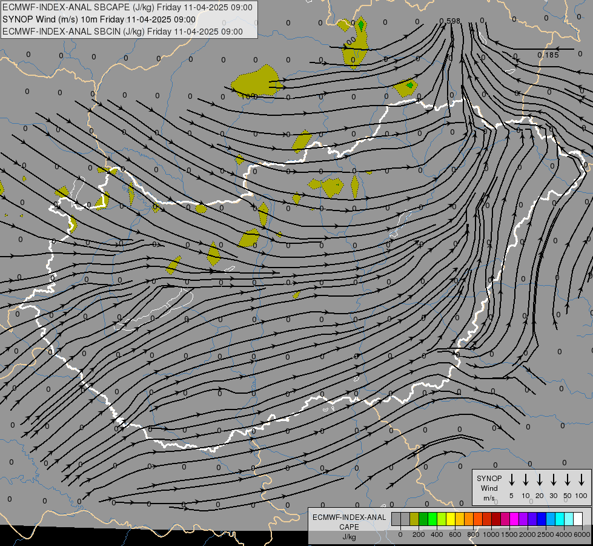Select the deep blue CAPE scale swatch

[x=542, y=519]
